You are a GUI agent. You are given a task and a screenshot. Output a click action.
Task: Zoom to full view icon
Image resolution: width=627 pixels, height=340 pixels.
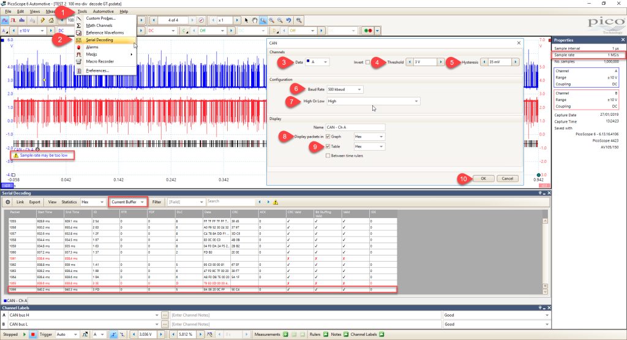(x=299, y=20)
